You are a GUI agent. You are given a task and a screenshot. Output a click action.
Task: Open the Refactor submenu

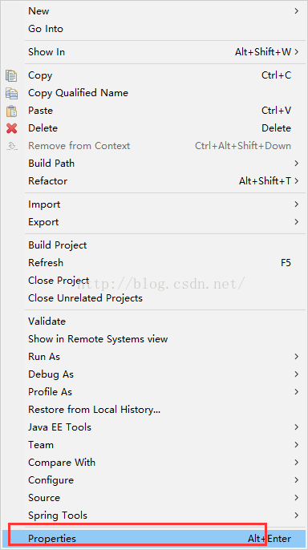(x=154, y=181)
